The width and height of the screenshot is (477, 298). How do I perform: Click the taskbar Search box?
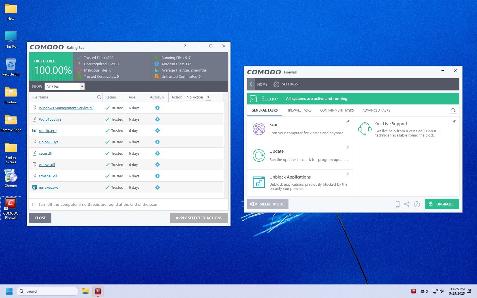(x=47, y=291)
